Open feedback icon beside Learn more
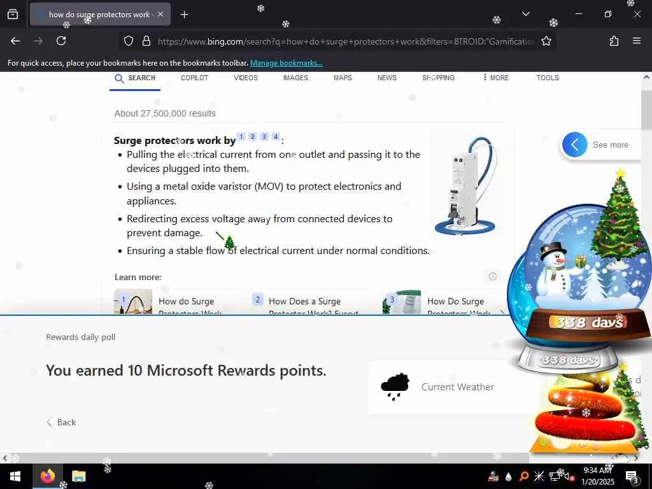This screenshot has height=489, width=652. coord(493,276)
